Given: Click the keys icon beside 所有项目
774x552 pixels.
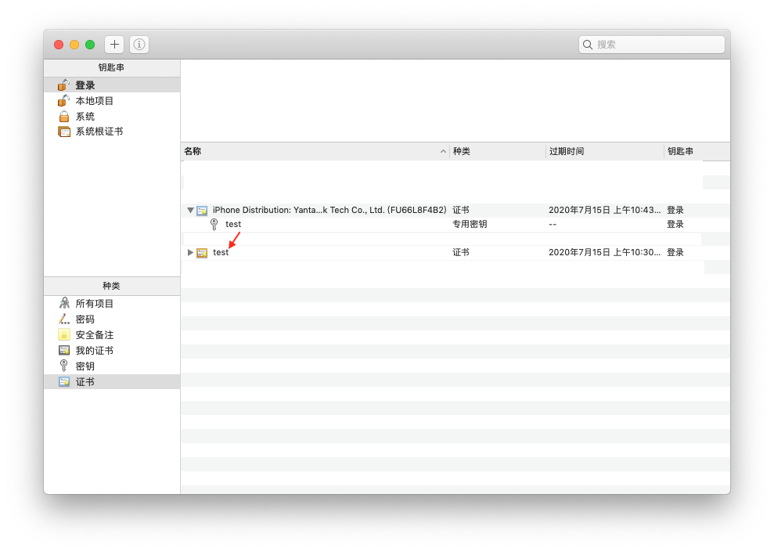Looking at the screenshot, I should point(64,303).
